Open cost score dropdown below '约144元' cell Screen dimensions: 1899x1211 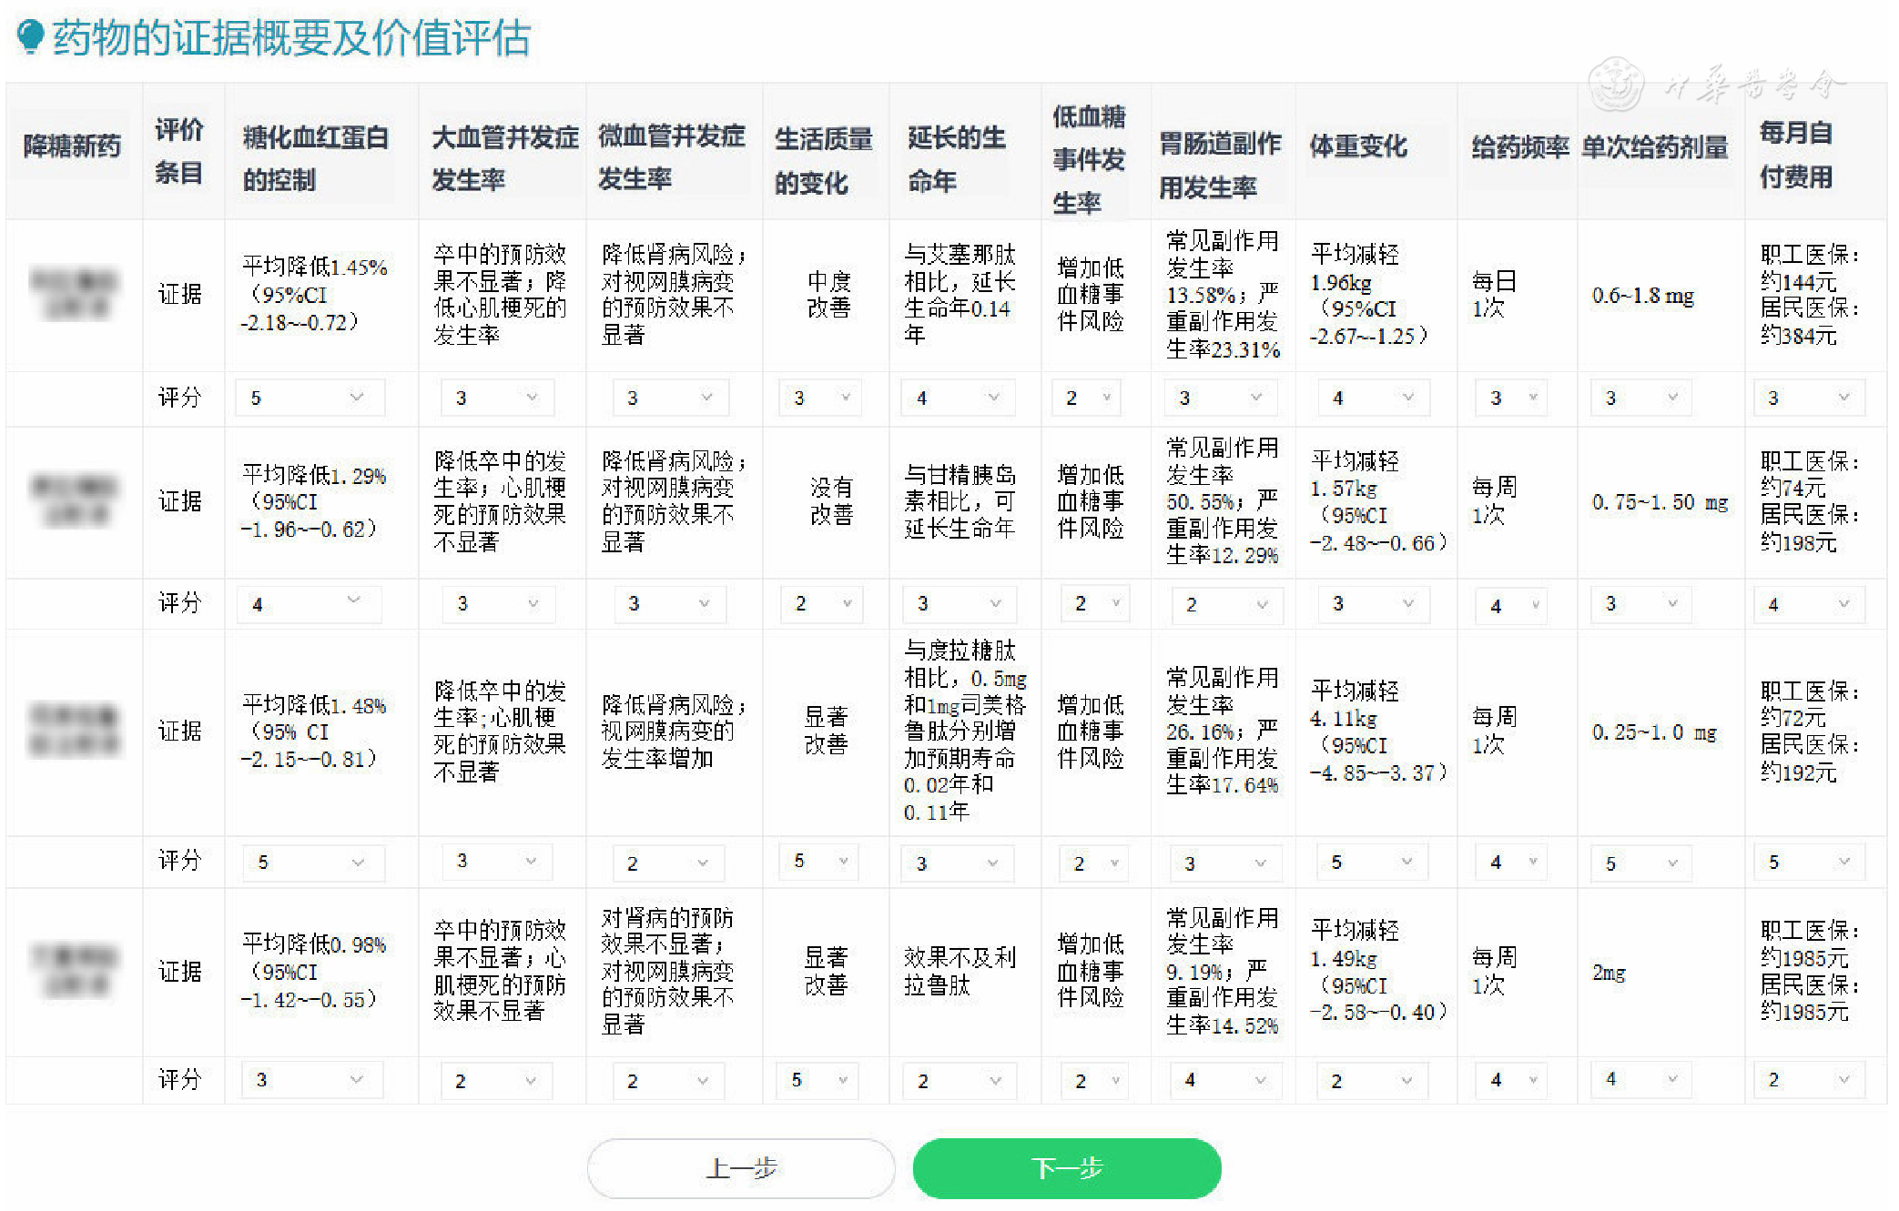(1810, 398)
